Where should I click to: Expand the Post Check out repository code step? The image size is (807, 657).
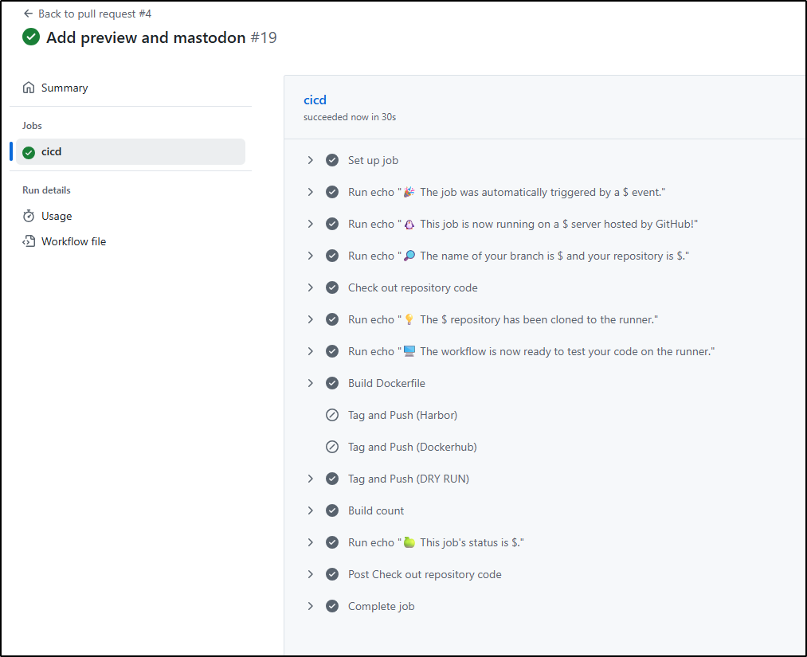(x=311, y=574)
